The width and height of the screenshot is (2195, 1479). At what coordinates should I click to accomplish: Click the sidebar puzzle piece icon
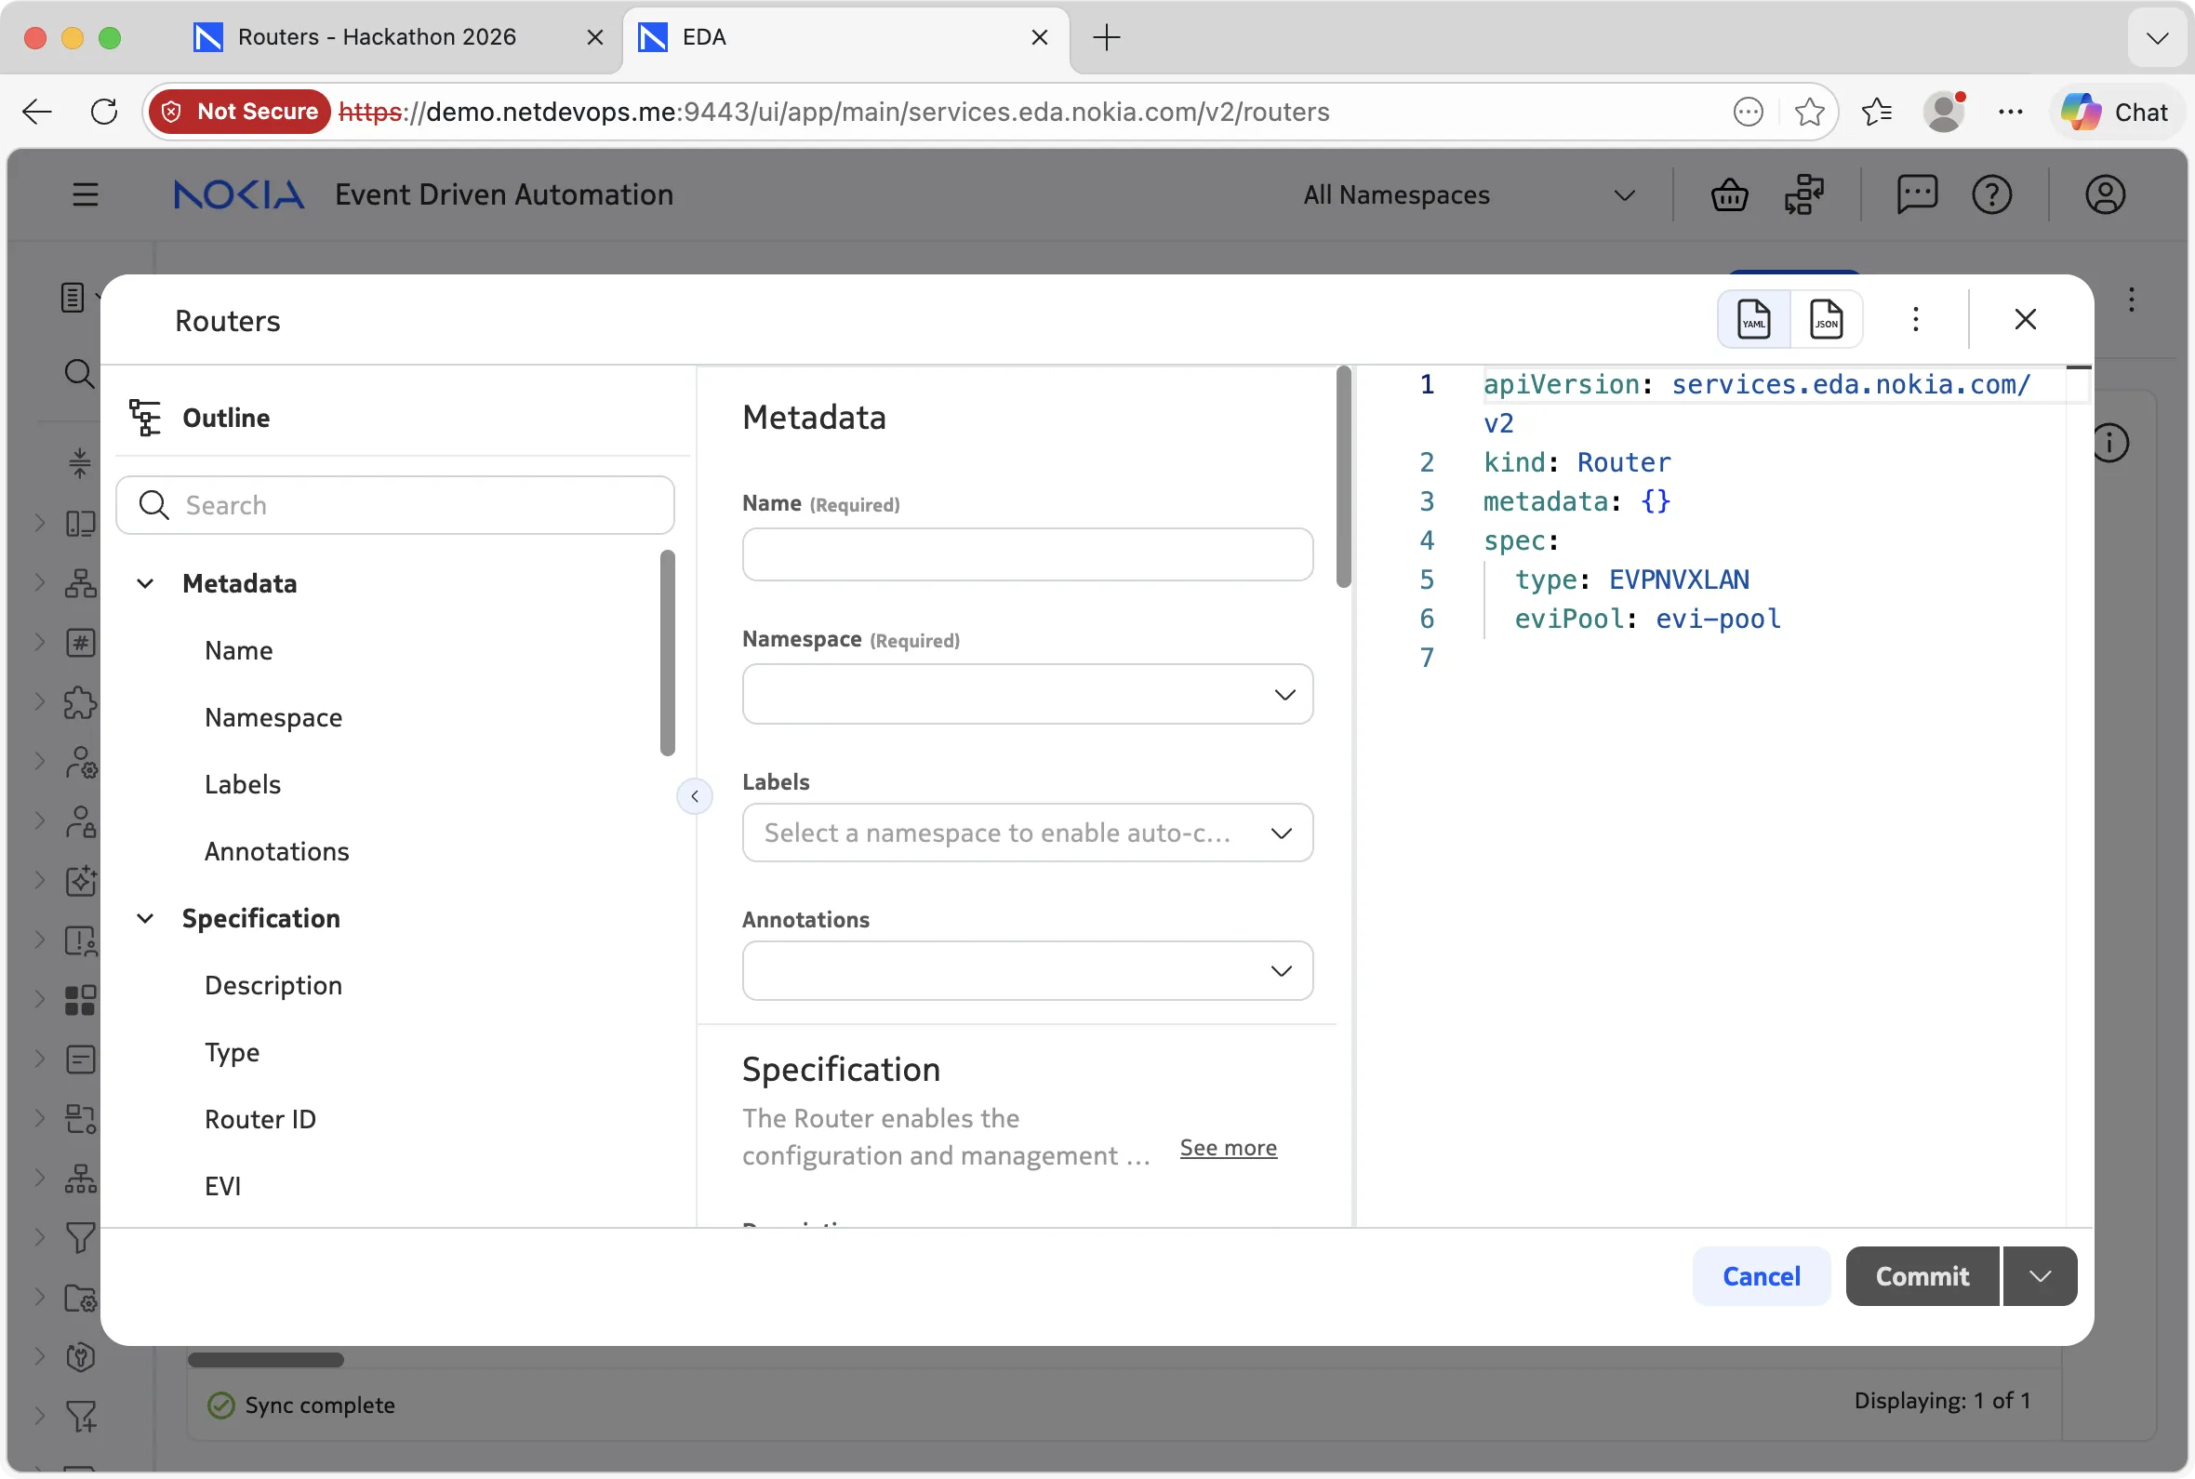click(80, 702)
